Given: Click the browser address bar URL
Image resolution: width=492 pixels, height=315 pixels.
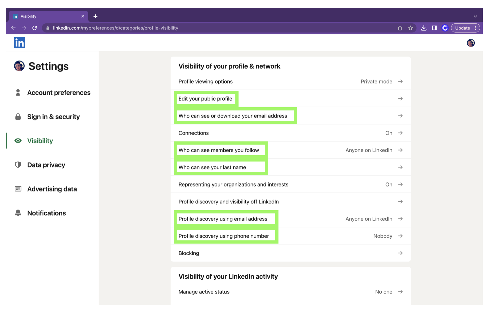Looking at the screenshot, I should [x=116, y=28].
